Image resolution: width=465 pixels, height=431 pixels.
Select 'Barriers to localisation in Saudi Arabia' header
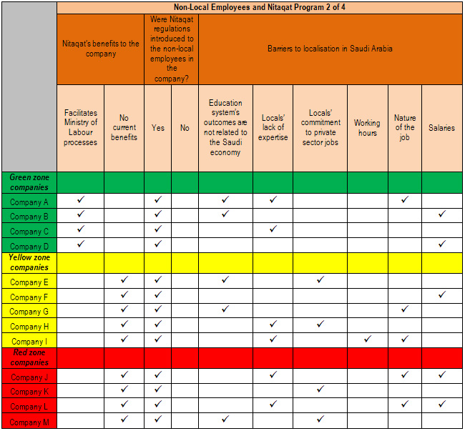coord(330,49)
